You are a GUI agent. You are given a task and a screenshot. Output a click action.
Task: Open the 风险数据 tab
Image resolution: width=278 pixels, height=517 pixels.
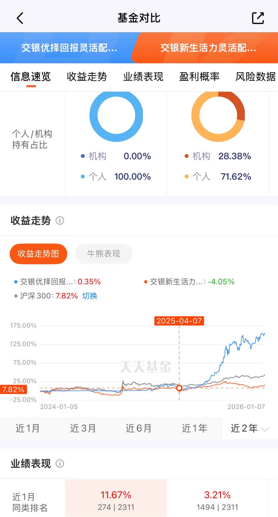click(255, 77)
